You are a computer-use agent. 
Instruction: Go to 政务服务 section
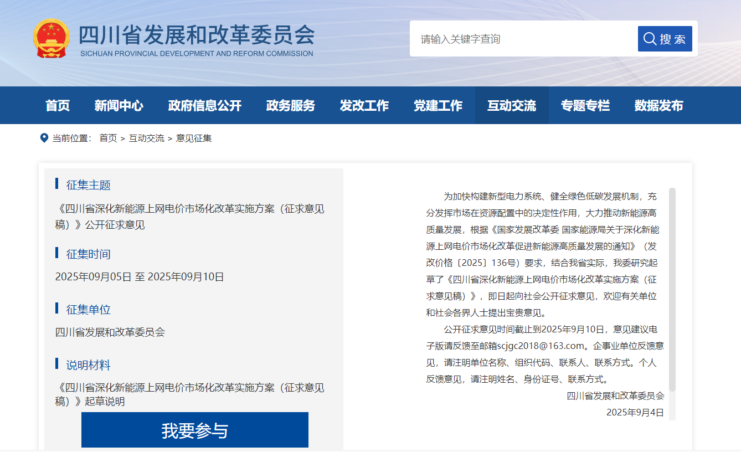pos(290,106)
